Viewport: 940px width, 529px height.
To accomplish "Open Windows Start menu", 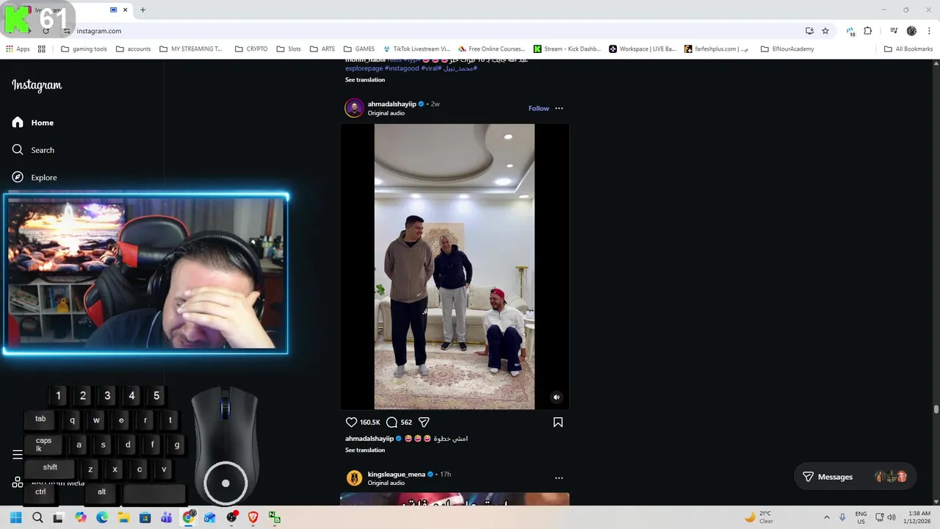I will point(16,518).
